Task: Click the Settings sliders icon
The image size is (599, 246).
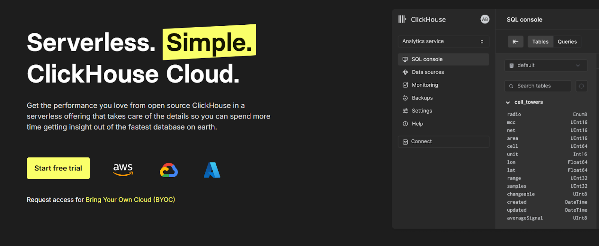Action: [405, 111]
